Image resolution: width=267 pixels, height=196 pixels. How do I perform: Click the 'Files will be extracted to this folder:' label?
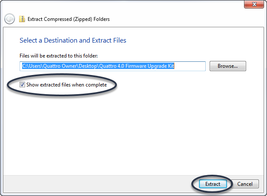59,56
